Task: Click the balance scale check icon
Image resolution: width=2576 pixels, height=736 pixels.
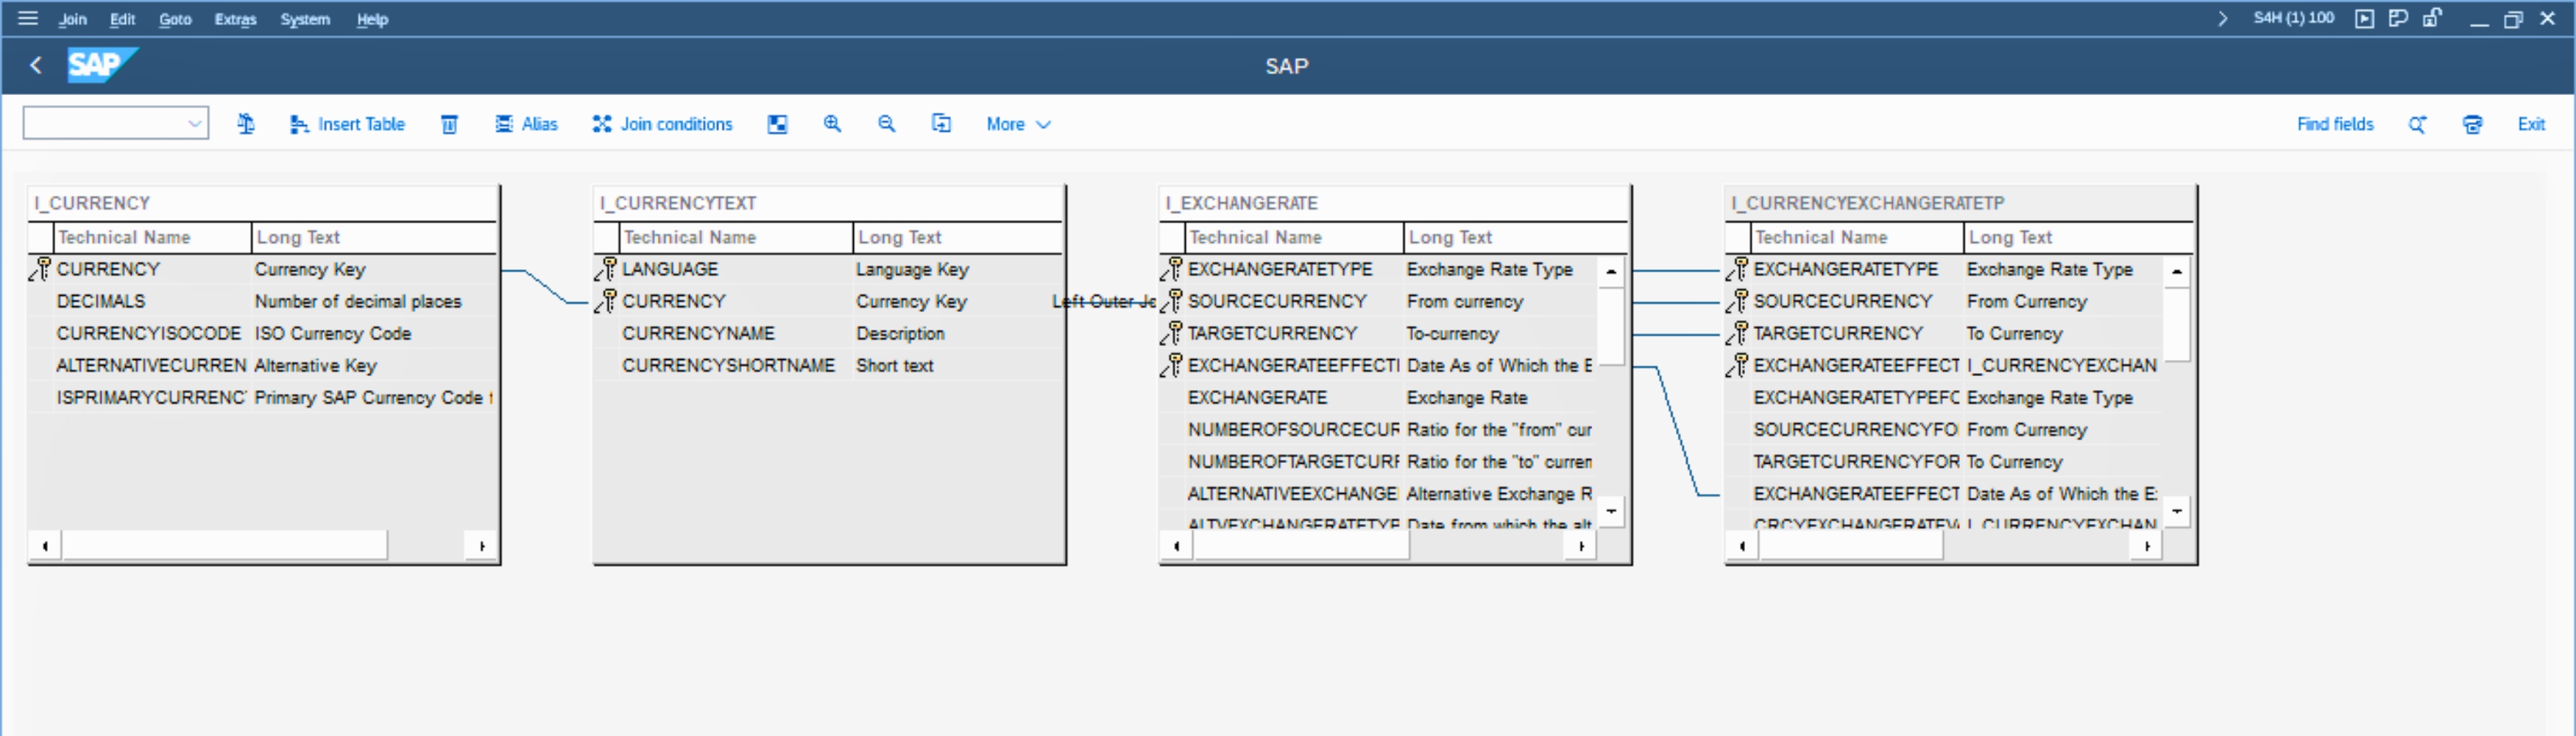Action: coord(246,124)
